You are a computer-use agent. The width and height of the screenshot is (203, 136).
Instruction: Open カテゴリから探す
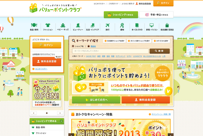(161, 41)
